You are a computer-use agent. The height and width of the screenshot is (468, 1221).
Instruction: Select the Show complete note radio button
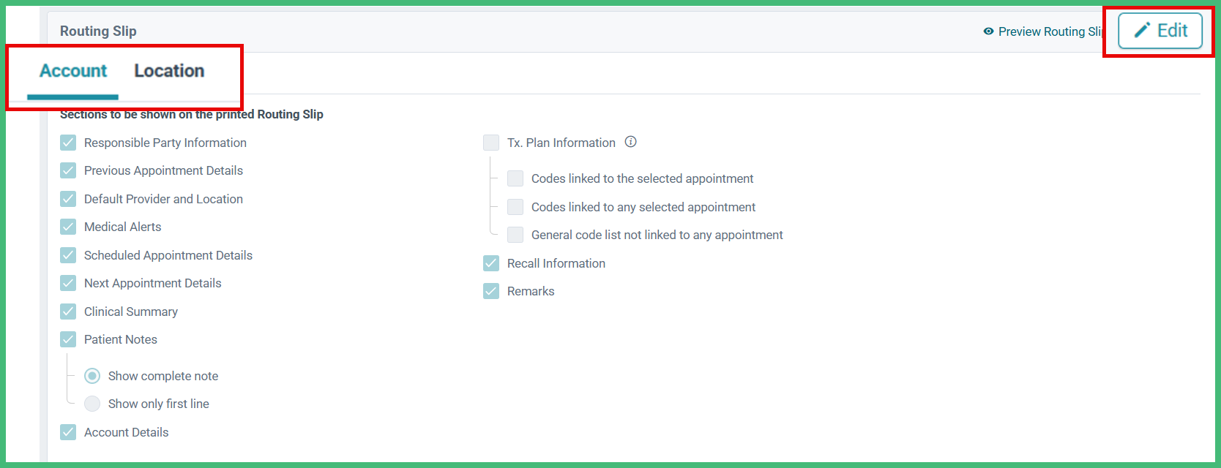92,375
